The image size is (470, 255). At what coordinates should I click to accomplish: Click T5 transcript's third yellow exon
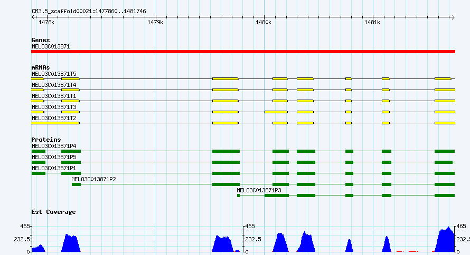point(225,79)
